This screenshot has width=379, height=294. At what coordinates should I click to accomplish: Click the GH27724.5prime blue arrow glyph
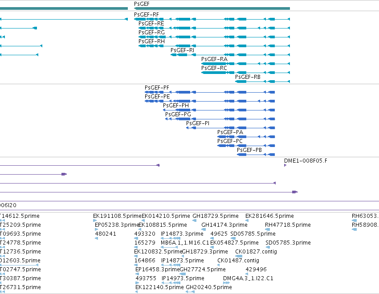pos(183,274)
